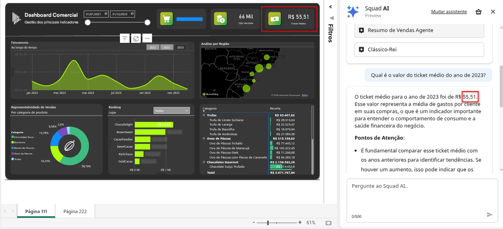Open the Todos dropdown in Ranking Lojas
Viewport: 503px width, 229px height.
(x=172, y=111)
